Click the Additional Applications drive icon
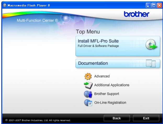This screenshot has width=163, height=124. pos(88,85)
